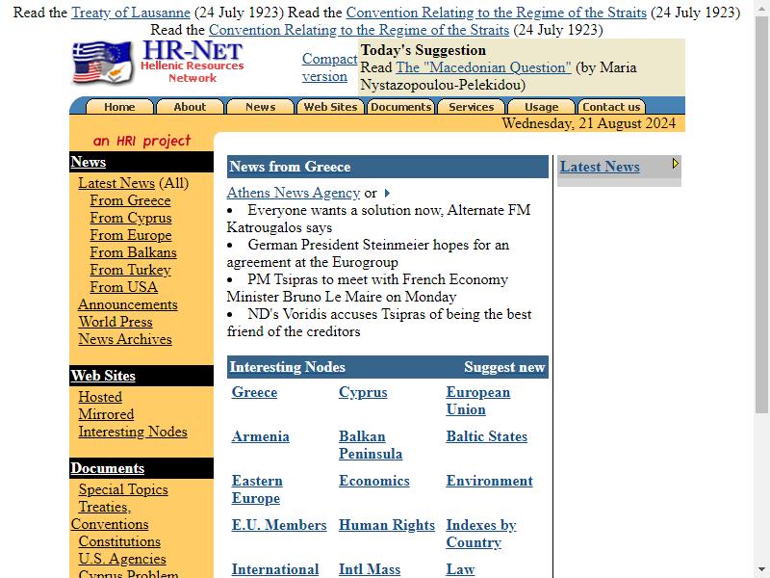Open the Constitutions link
Viewport: 770px width, 578px height.
point(119,541)
